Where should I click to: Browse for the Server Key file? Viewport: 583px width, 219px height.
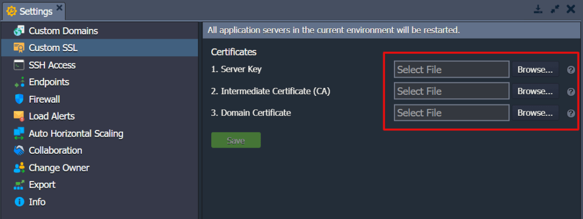click(535, 69)
